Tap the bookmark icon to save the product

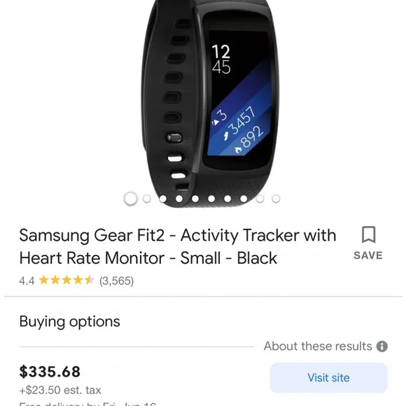point(368,234)
